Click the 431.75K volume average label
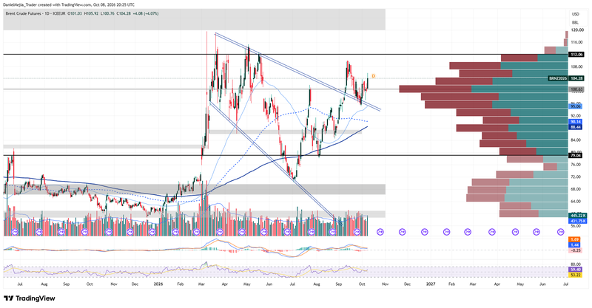Image resolution: width=592 pixels, height=308 pixels. 578,221
